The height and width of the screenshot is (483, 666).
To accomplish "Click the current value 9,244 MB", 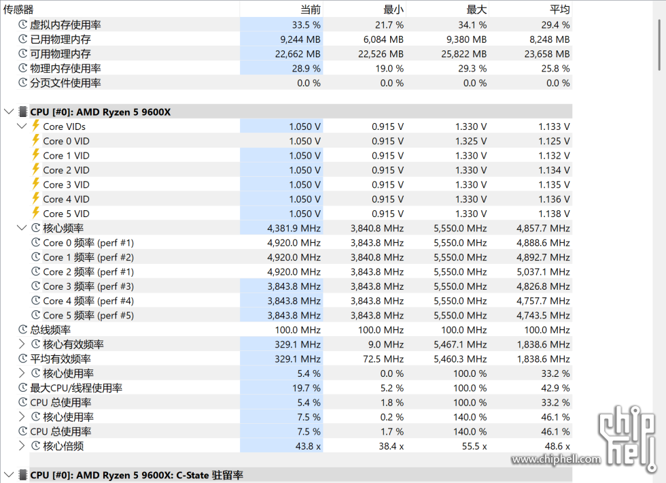I will pyautogui.click(x=300, y=39).
